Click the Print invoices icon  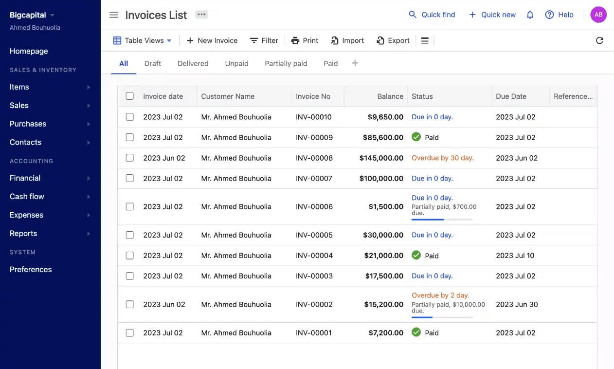[x=295, y=40]
